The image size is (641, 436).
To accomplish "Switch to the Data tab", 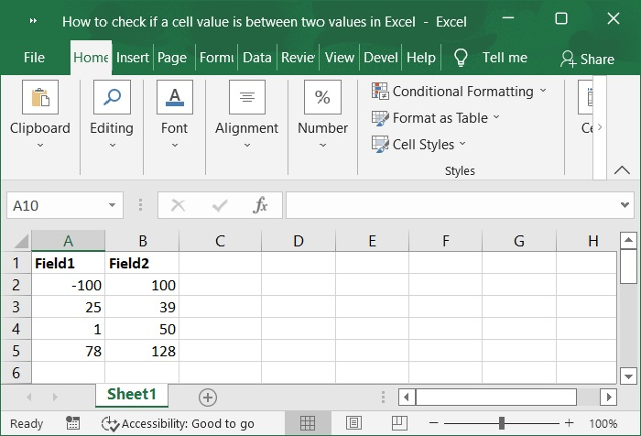I will pos(257,57).
